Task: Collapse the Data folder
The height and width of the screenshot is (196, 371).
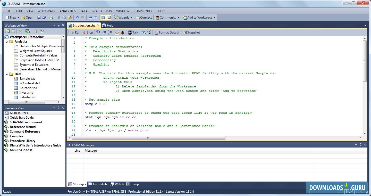Action: pyautogui.click(x=7, y=74)
